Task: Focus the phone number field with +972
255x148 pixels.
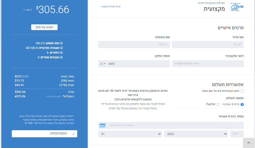Action: [134, 64]
